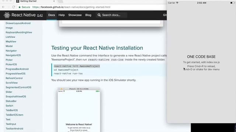Click the browser back arrow
The image size is (236, 132).
point(3,7)
